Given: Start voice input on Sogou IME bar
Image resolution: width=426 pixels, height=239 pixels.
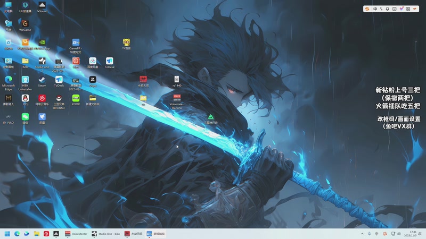Looking at the screenshot, I should (x=388, y=9).
